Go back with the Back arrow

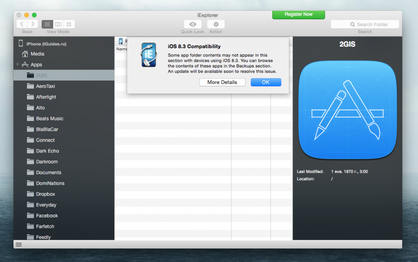click(22, 24)
